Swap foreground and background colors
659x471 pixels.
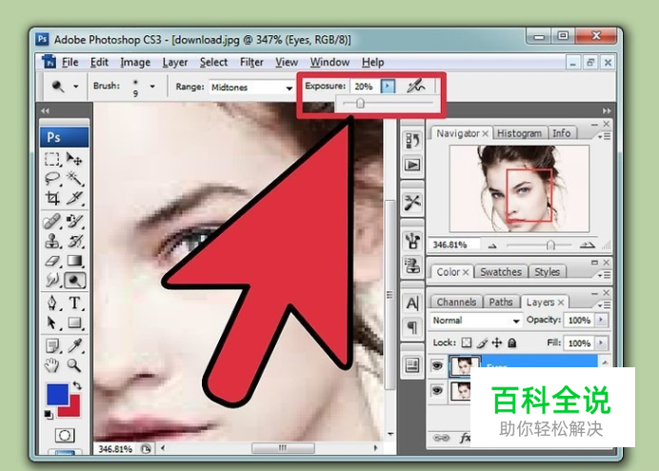[77, 384]
